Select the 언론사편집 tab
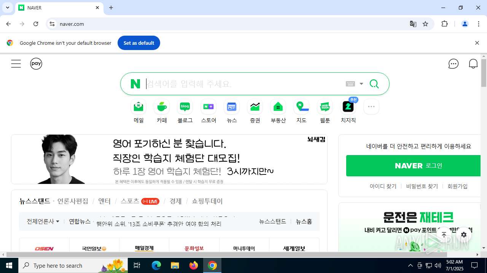The image size is (487, 273). click(x=73, y=201)
